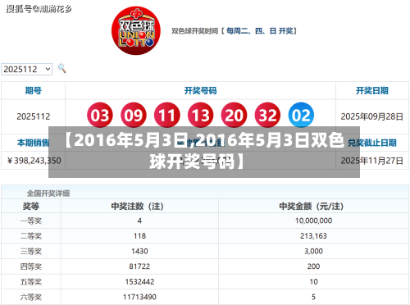
Task: Click the issue number cell 2025112
Action: 34,116
